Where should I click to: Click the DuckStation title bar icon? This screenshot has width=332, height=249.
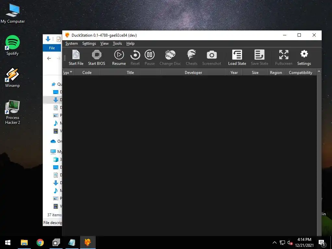(67, 35)
